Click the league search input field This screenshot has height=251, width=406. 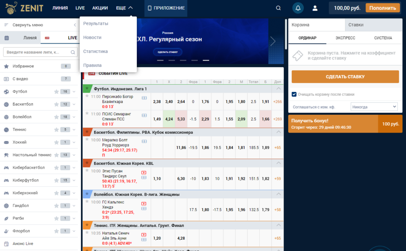point(40,52)
